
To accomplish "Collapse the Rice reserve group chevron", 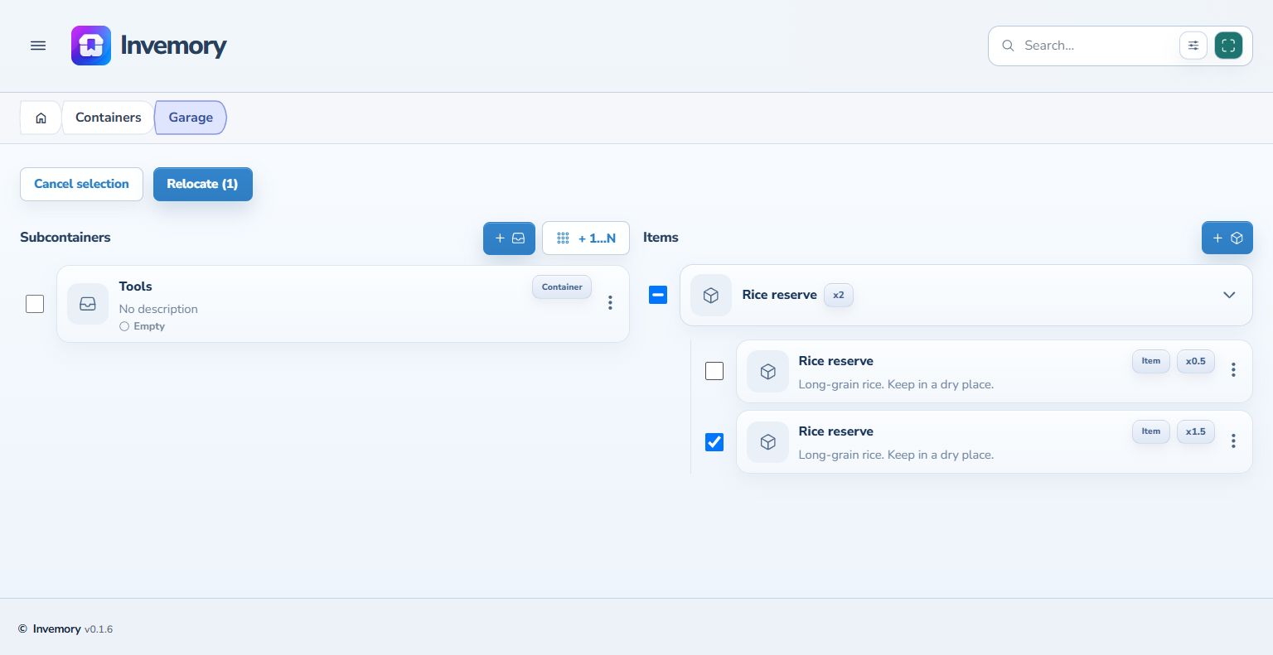I will pos(1229,295).
